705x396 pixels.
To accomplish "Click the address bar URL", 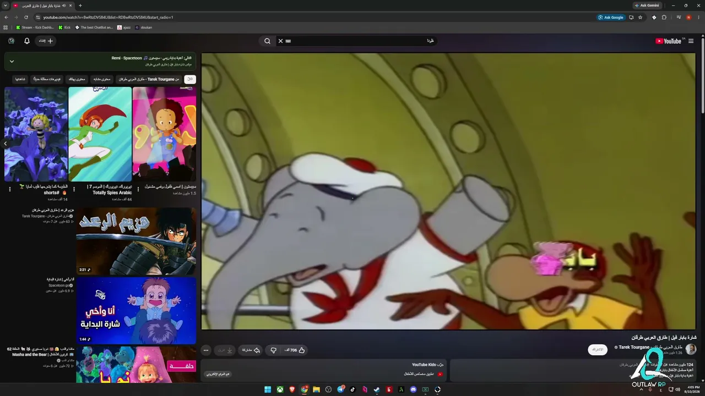I will pyautogui.click(x=108, y=17).
